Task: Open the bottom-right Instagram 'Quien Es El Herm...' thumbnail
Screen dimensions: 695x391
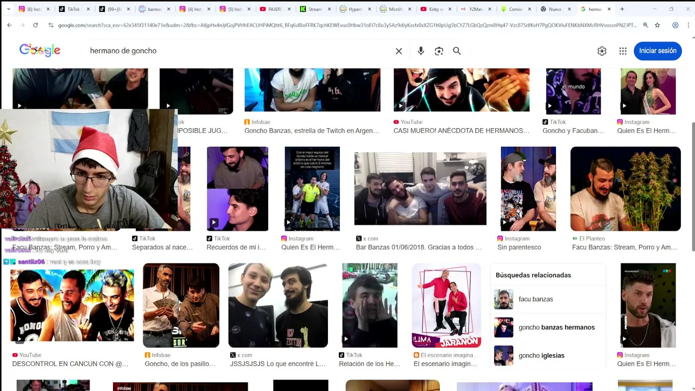Action: tap(648, 305)
